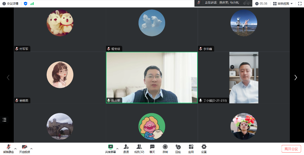304x155 pixels.
Task: Click the red 离开会议 button
Action: point(291,149)
